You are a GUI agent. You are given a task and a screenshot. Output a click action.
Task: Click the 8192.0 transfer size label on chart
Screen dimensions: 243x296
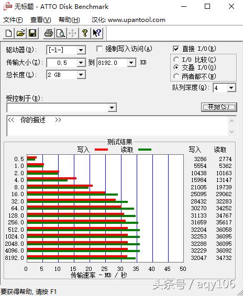click(x=15, y=258)
